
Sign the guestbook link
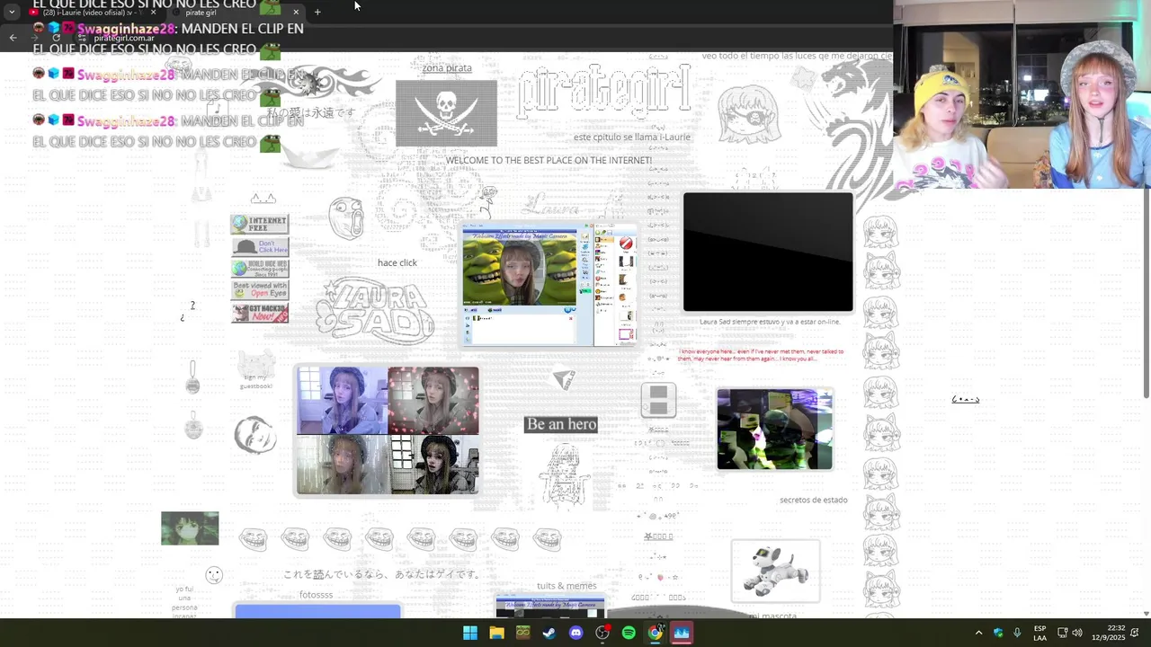coord(255,382)
